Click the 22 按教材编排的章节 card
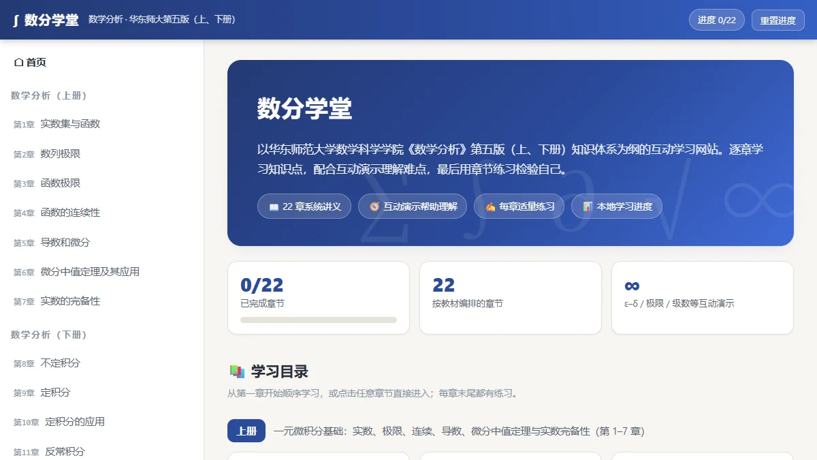817x460 pixels. pyautogui.click(x=511, y=298)
